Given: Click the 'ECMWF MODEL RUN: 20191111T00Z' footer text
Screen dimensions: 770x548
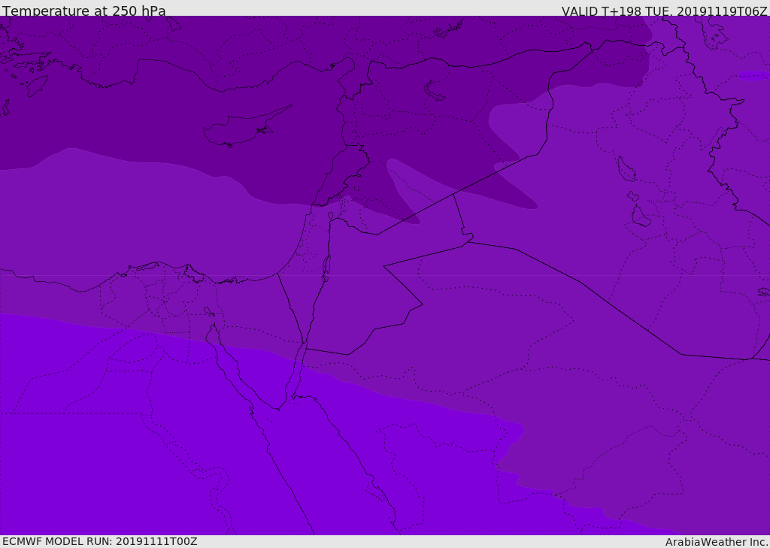Looking at the screenshot, I should 100,541.
